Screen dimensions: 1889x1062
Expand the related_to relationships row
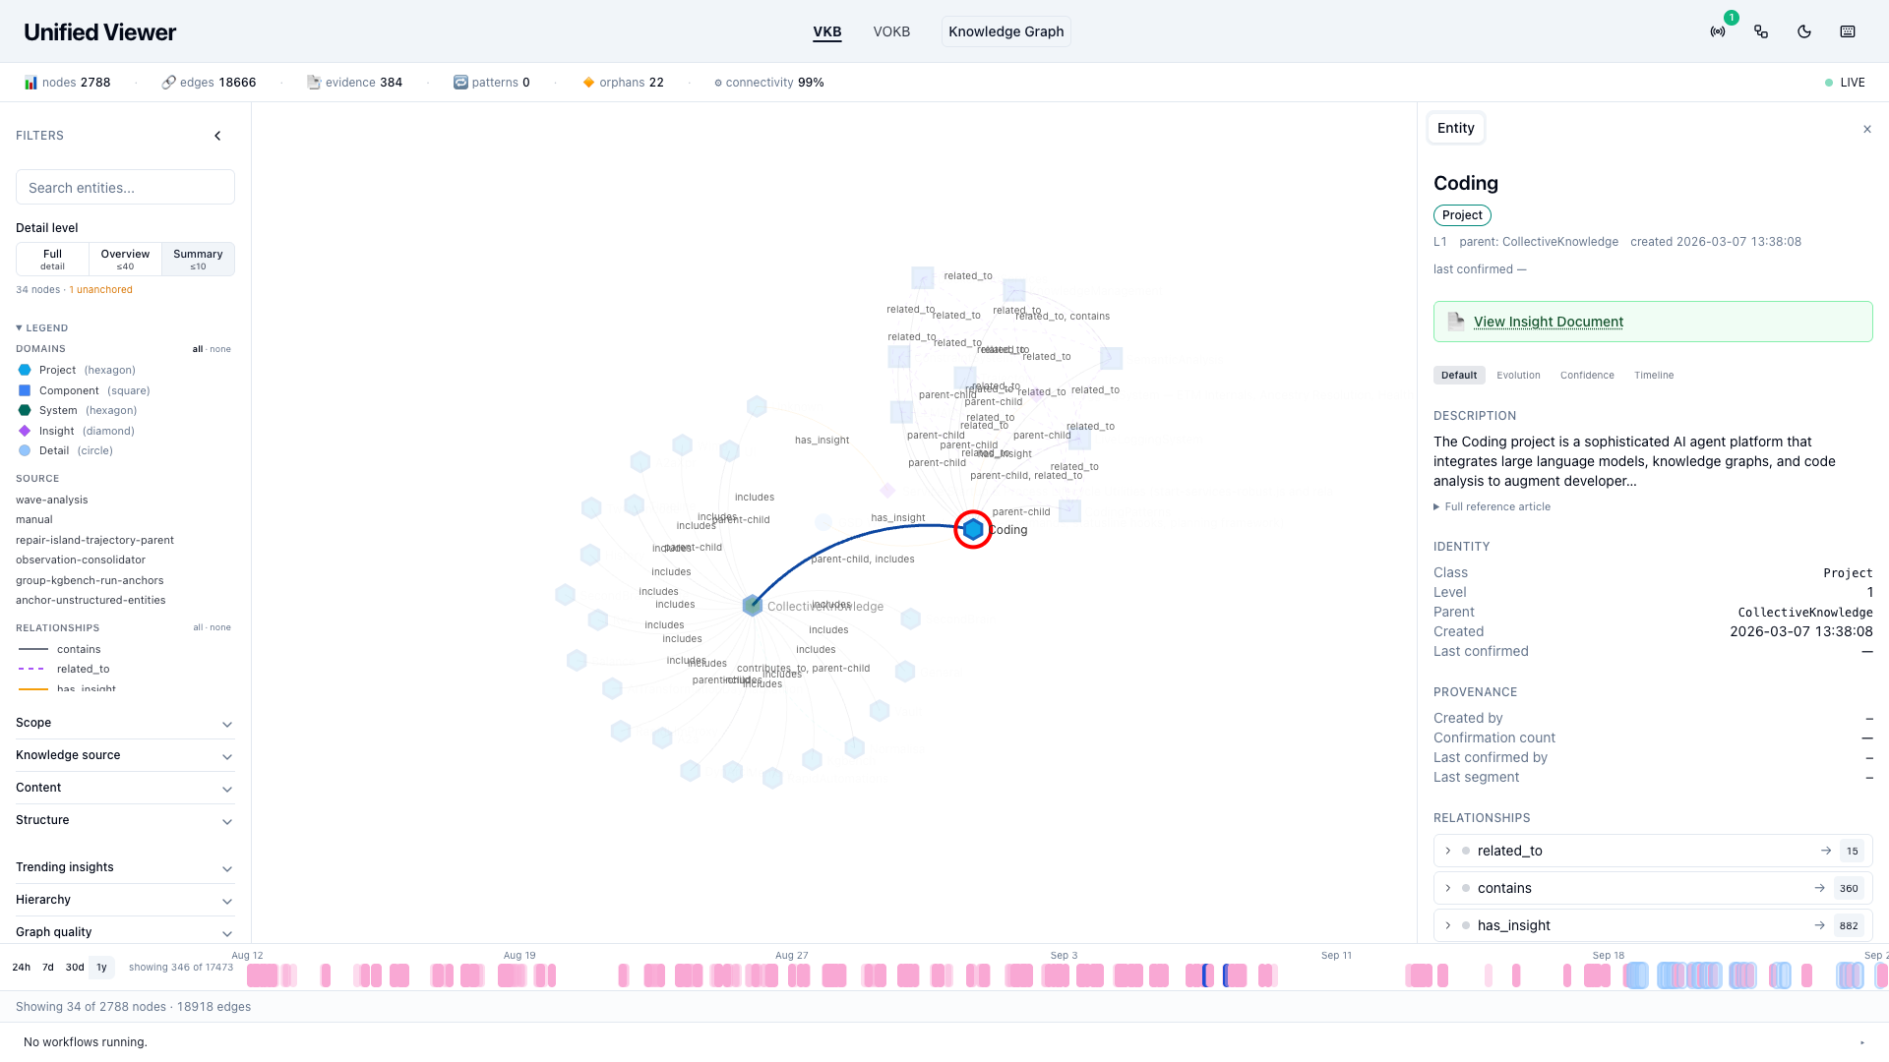1653,851
